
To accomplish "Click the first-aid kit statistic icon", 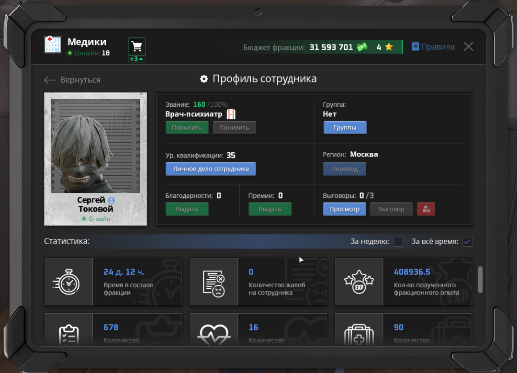I will tap(359, 334).
